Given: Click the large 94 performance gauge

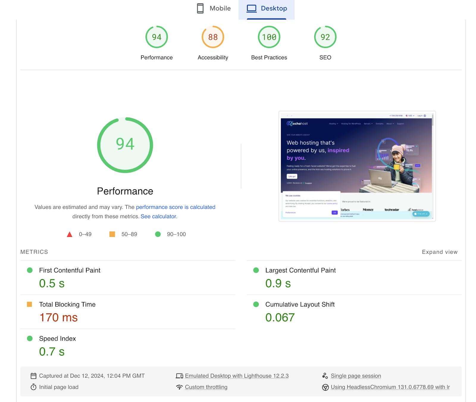Looking at the screenshot, I should point(125,145).
